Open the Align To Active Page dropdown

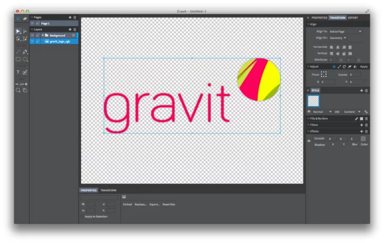pyautogui.click(x=345, y=31)
